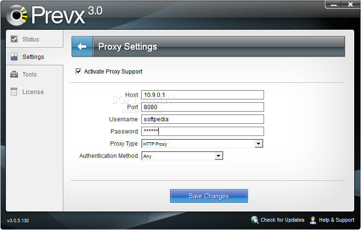The image size is (361, 230).
Task: Close the Prevx window
Action: [x=350, y=4]
